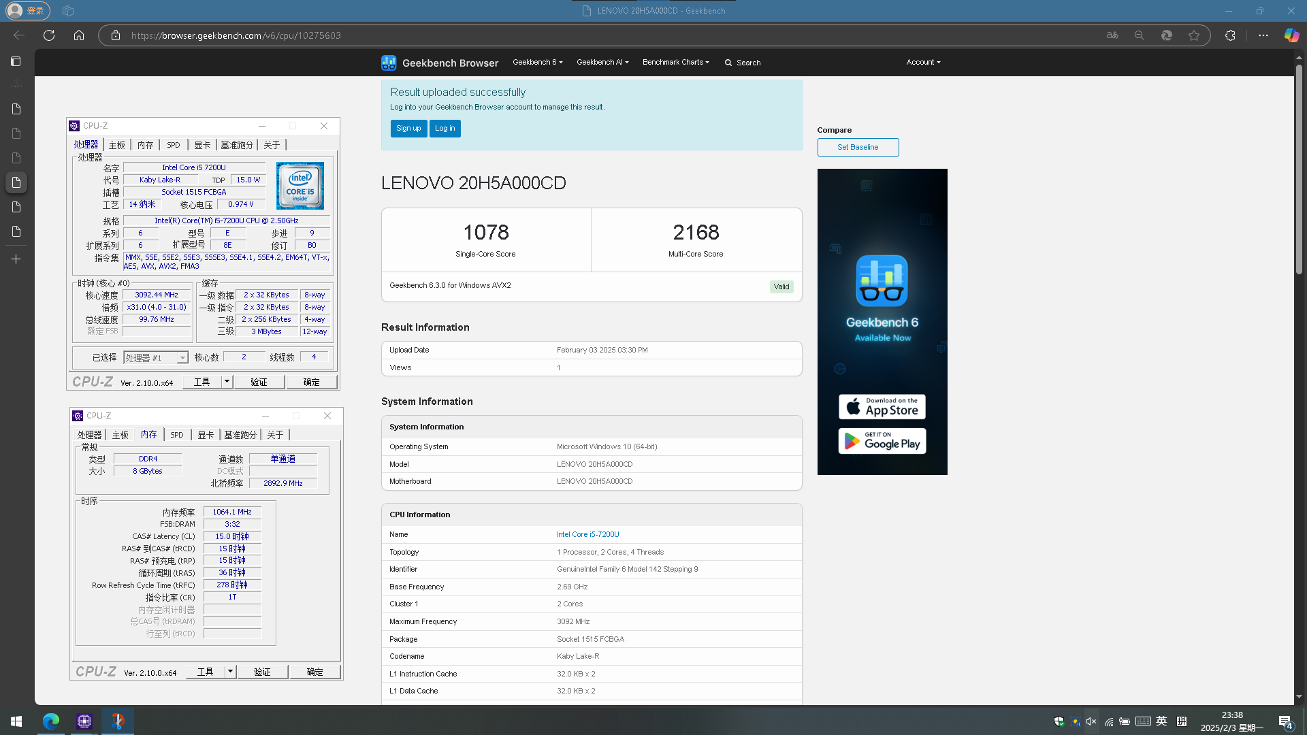Switch to 基准跑分 tab in lower CPU-Z

coord(240,435)
